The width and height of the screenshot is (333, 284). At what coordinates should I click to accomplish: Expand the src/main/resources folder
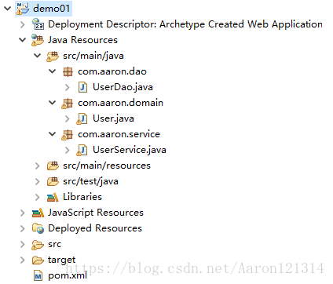pyautogui.click(x=38, y=166)
